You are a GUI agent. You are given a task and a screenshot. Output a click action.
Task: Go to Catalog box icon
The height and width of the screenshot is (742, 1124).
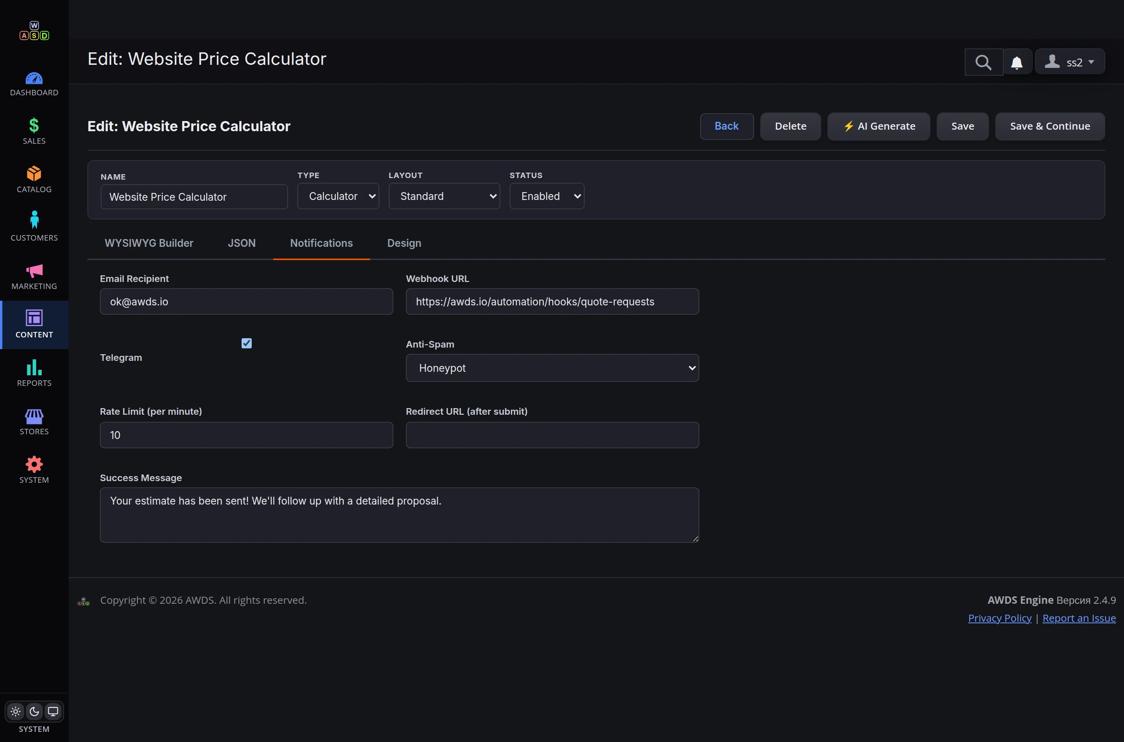point(34,174)
